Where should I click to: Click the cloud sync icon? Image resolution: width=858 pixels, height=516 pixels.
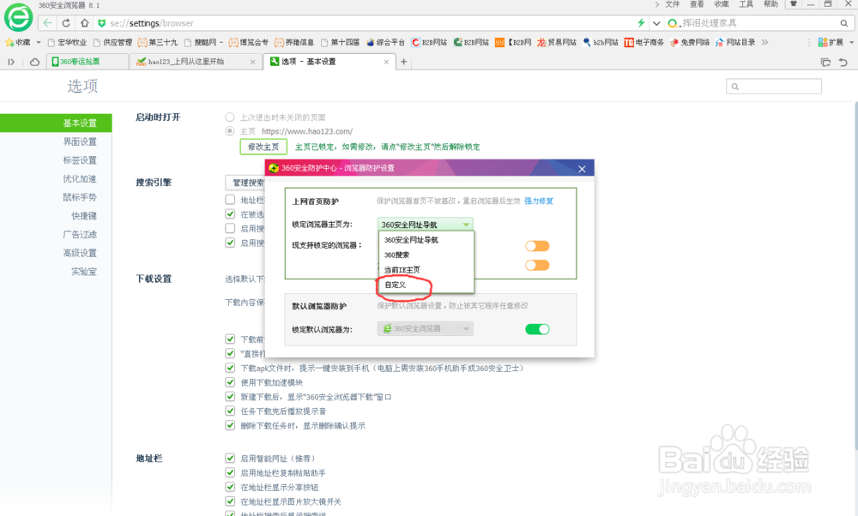pos(34,62)
